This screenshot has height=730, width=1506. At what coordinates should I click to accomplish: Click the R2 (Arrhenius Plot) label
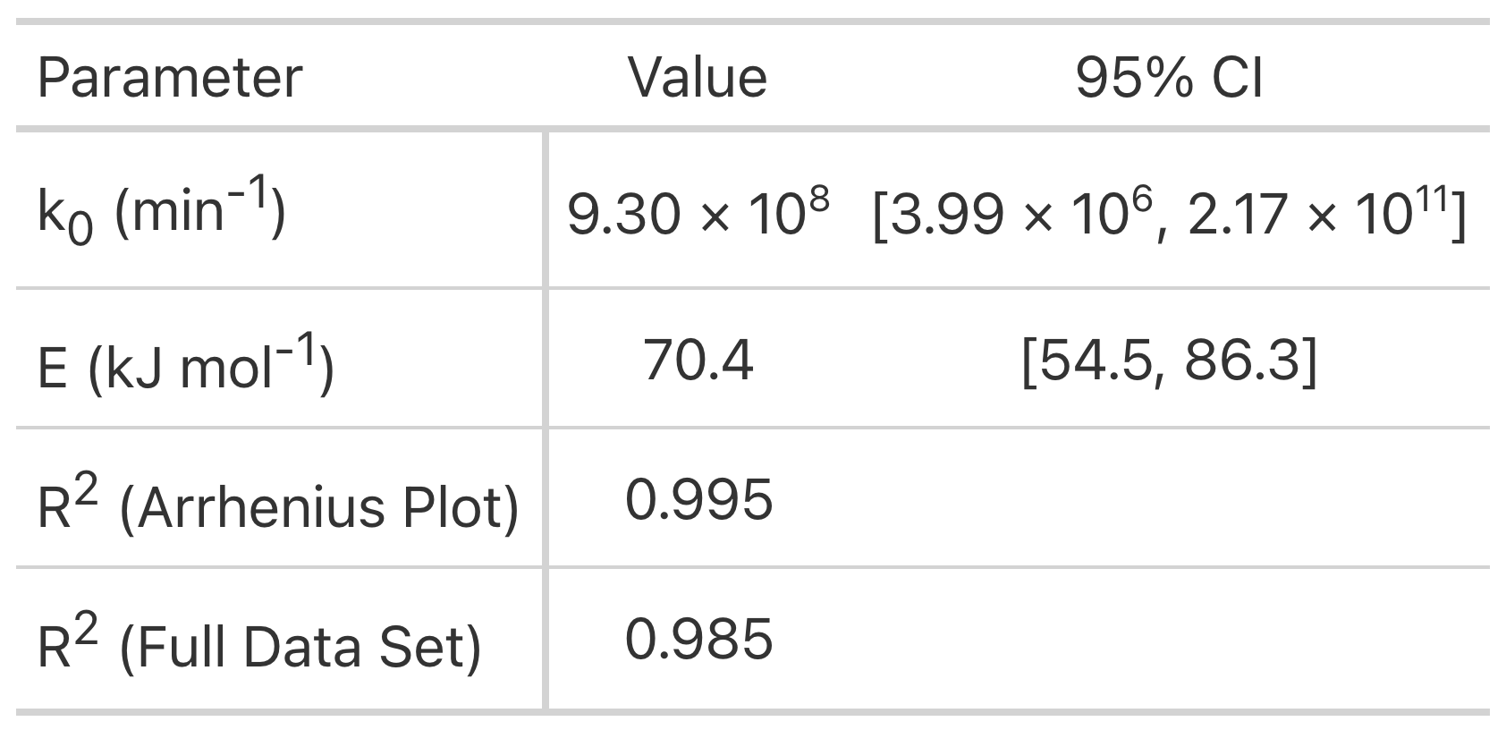coord(278,504)
